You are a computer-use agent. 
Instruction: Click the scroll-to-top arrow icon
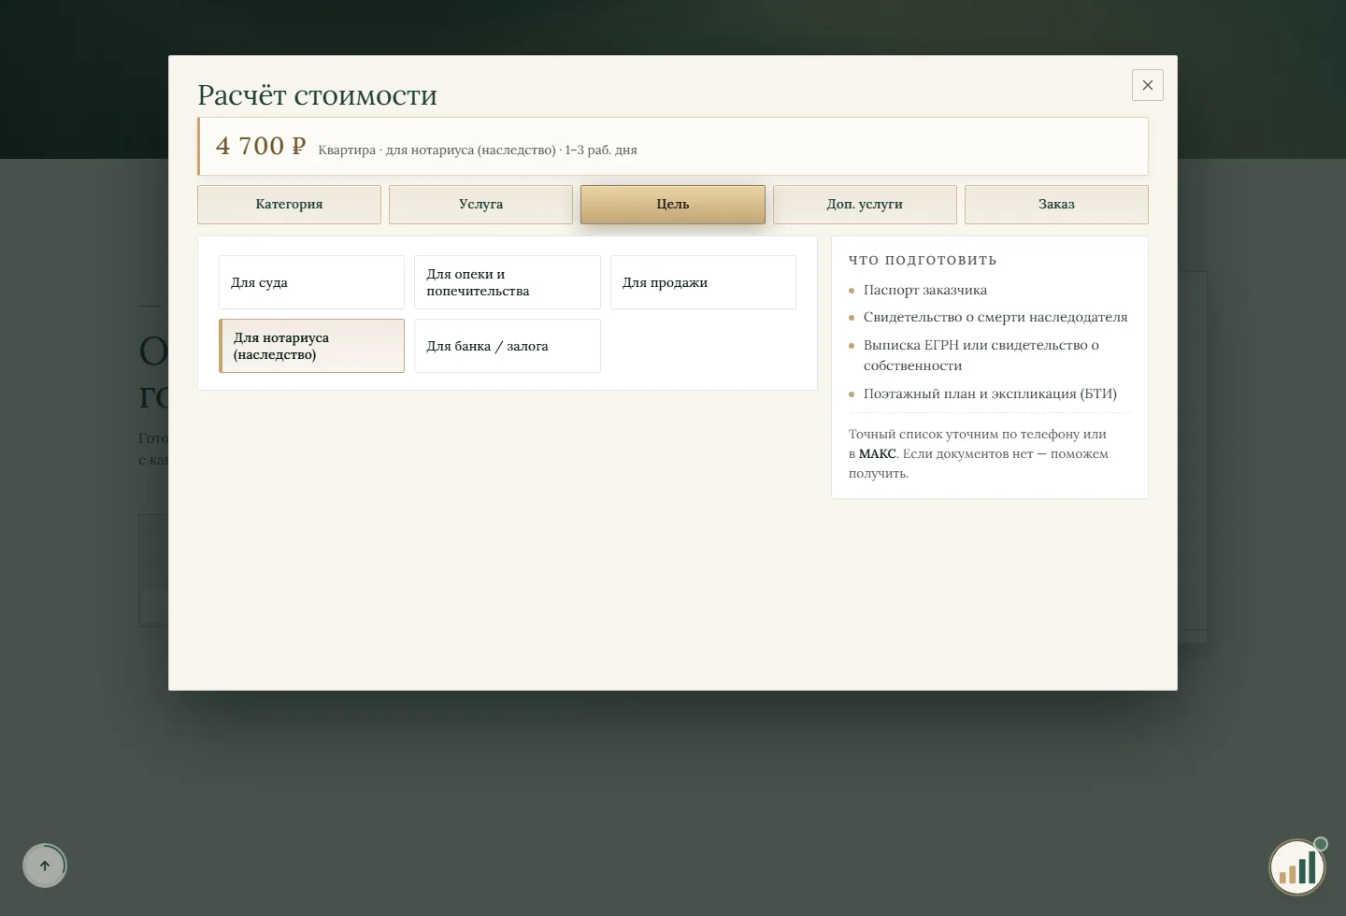coord(45,866)
